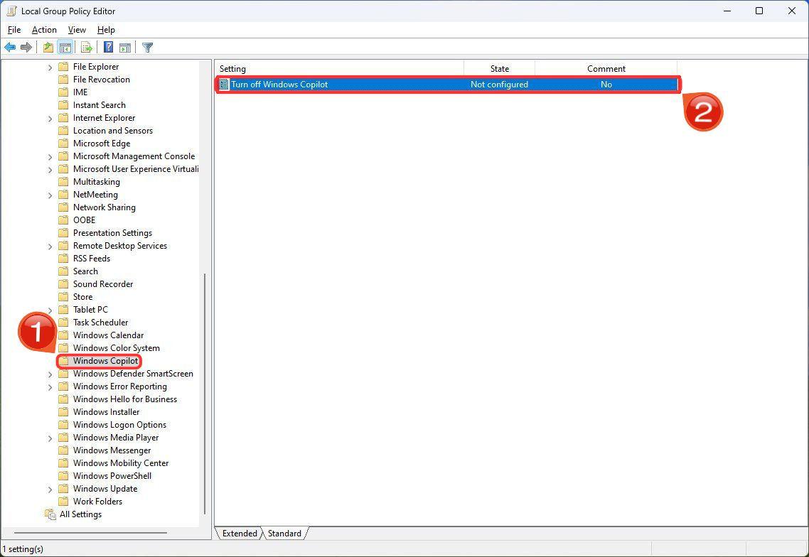Select the File Revocation folder

[101, 80]
